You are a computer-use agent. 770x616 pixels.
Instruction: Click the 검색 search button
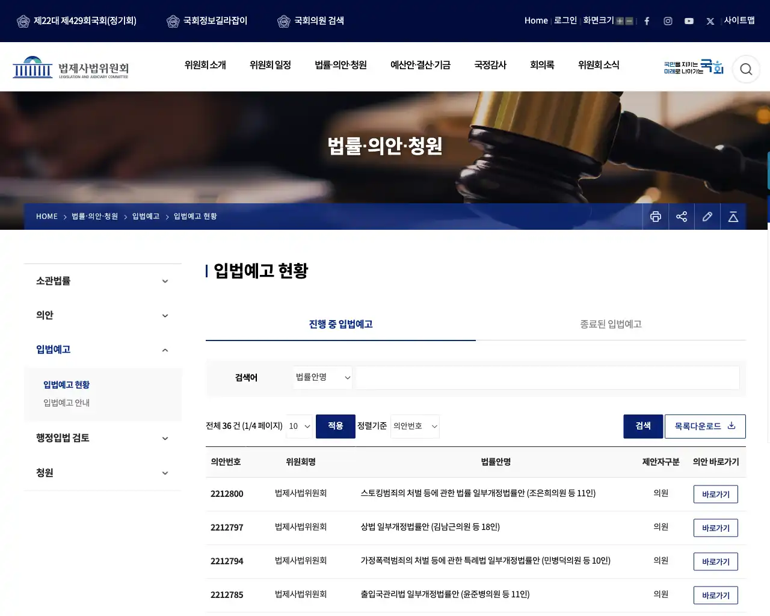click(x=643, y=426)
